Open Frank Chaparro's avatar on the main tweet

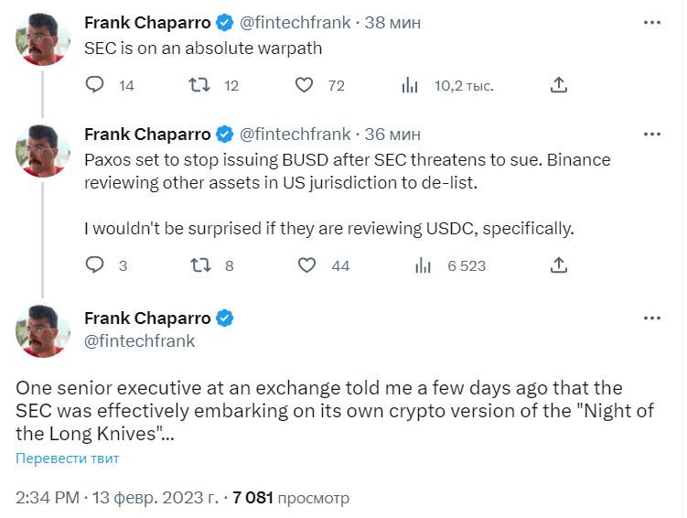coord(43,330)
